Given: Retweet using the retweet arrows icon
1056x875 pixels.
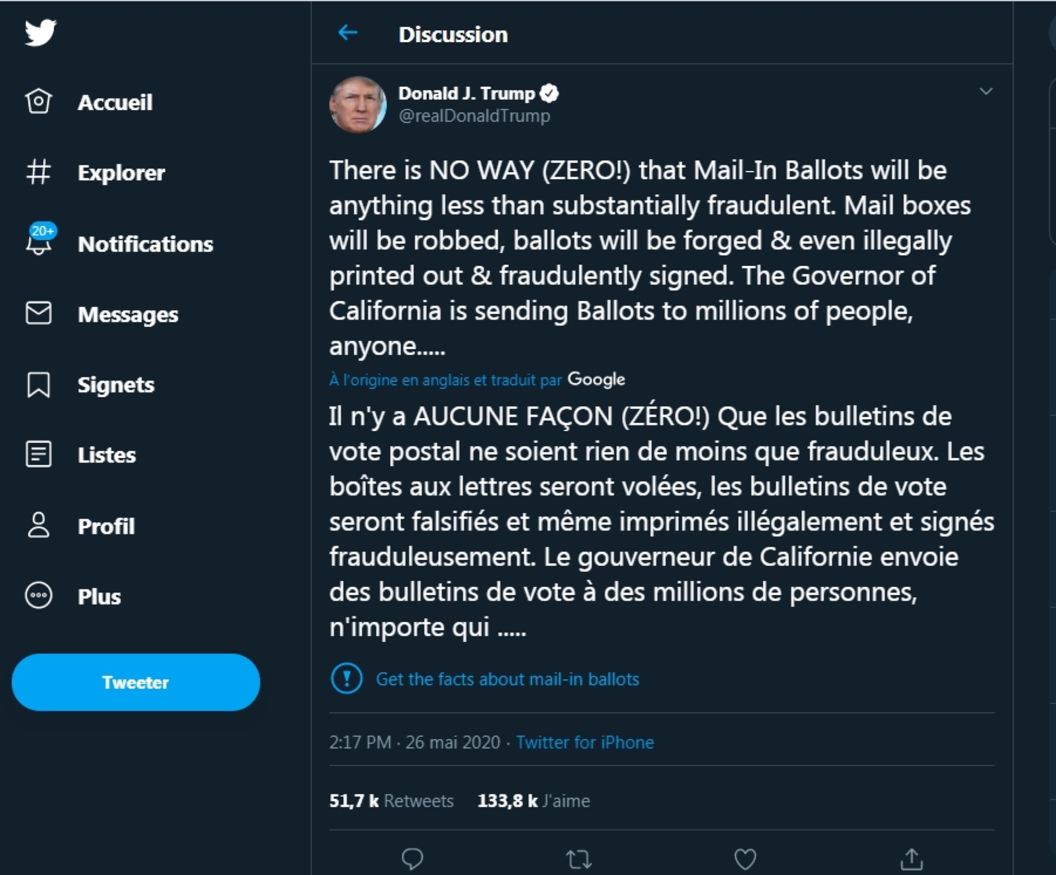Looking at the screenshot, I should (x=579, y=858).
